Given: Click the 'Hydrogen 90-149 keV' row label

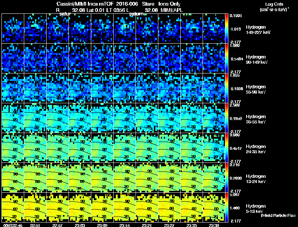Looking at the screenshot, I should pos(257,60).
